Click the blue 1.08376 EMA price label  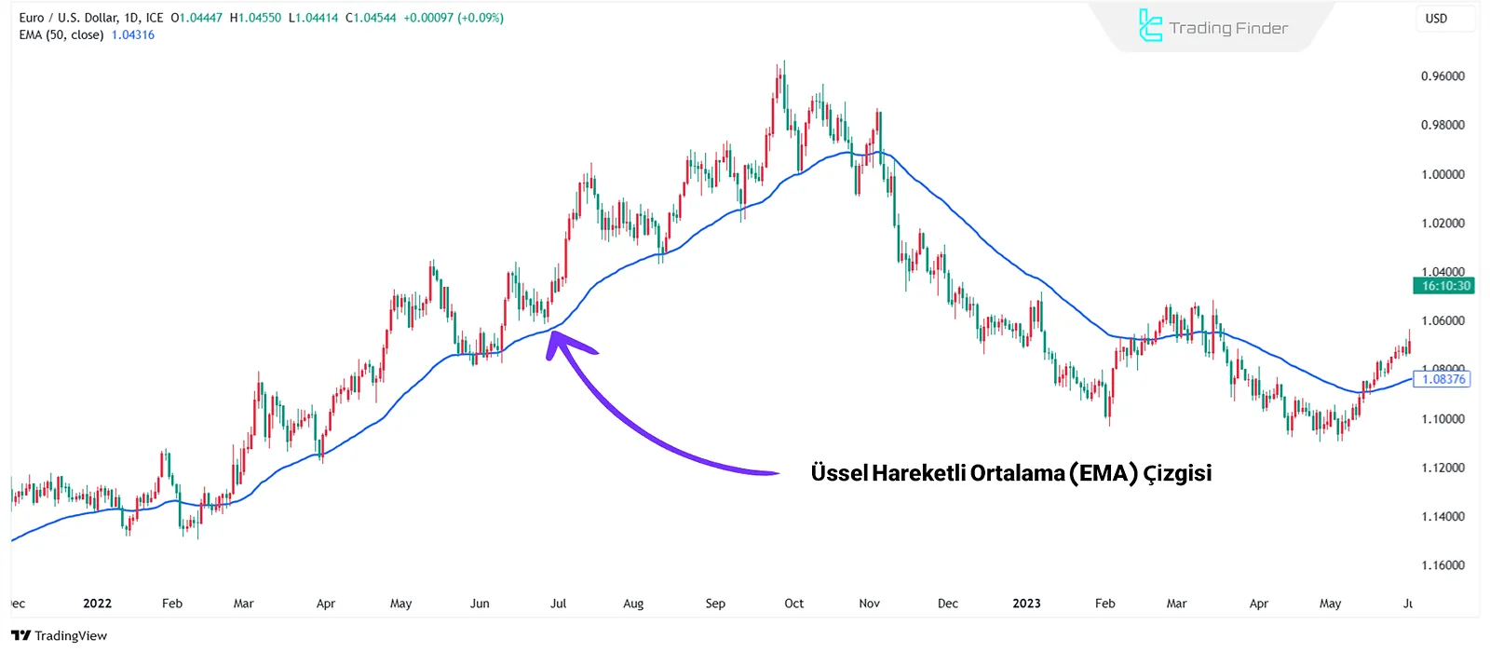click(1443, 379)
